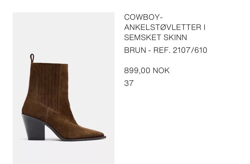Click the gray backdrop above the boot
Screen dimensions: 250x164
pos(64,32)
